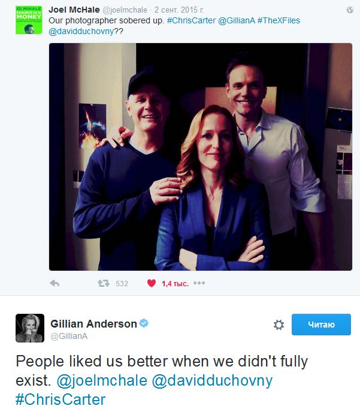Open the three-dots more options menu
Screen dimensions: 360x409
[199, 283]
